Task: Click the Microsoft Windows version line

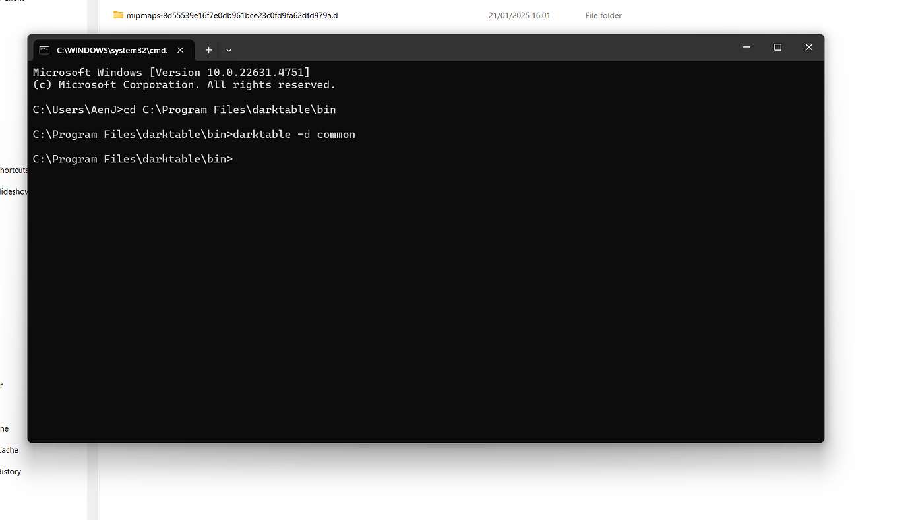Action: coord(171,72)
